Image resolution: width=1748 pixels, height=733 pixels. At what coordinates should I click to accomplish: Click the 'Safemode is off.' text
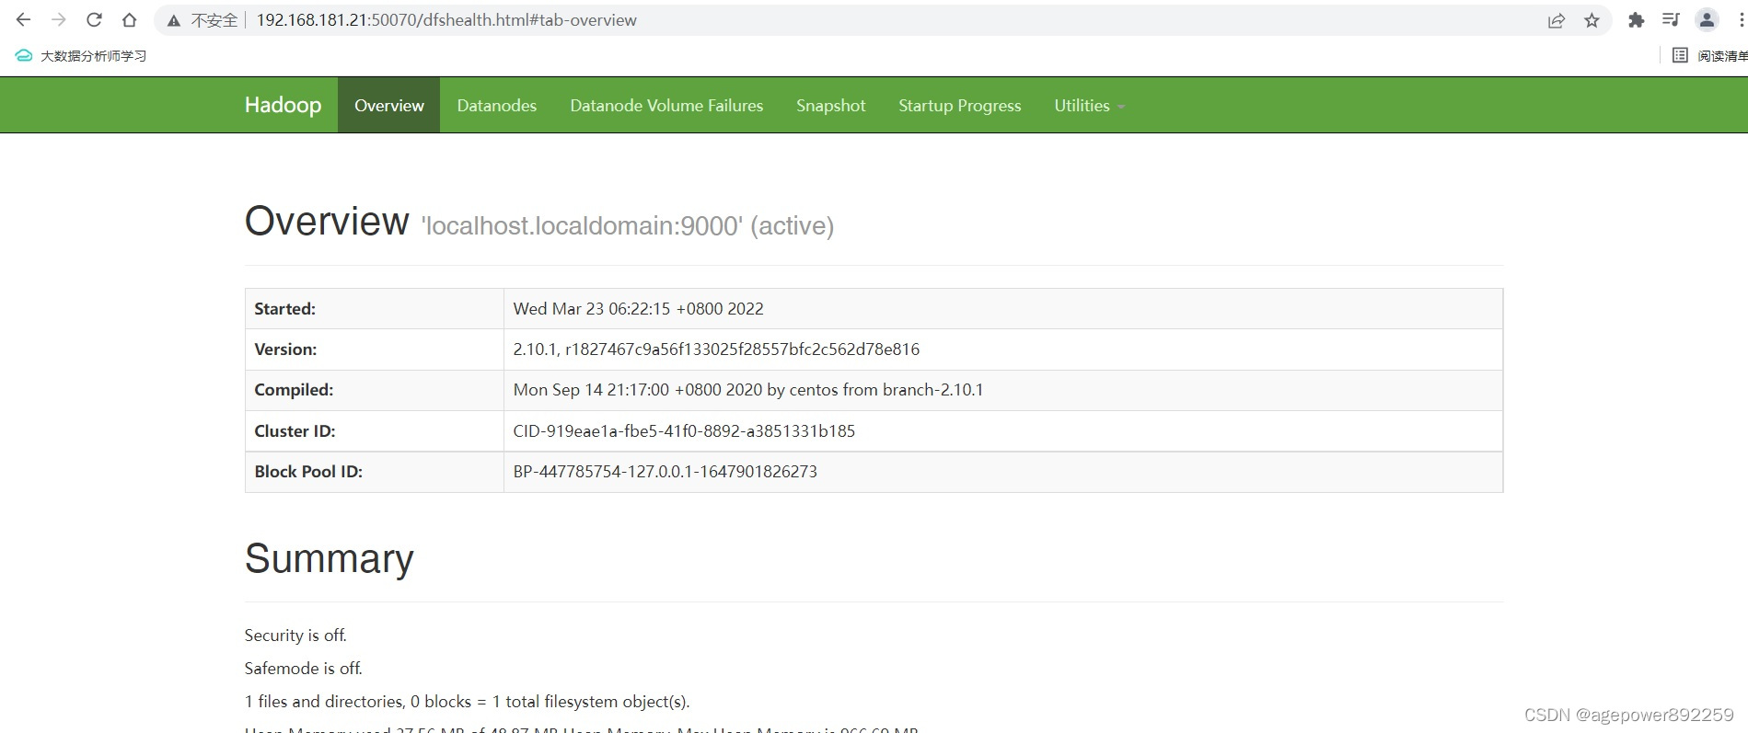pos(304,669)
